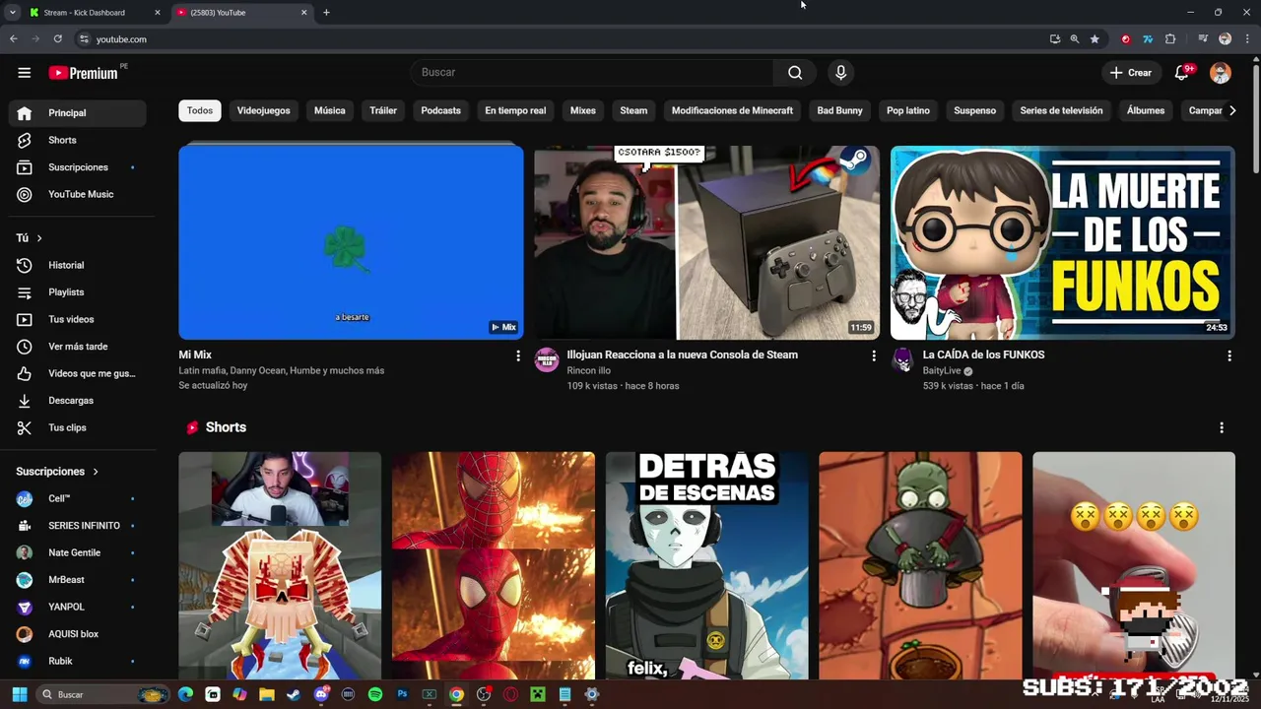Open the hamburger guide menu
1261x709 pixels.
tap(25, 73)
